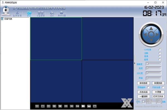Collapse the right control panel arrow

tap(135, 63)
